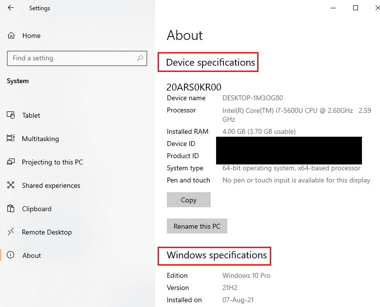Click the Device ID label
The image size is (380, 307).
[x=181, y=144]
